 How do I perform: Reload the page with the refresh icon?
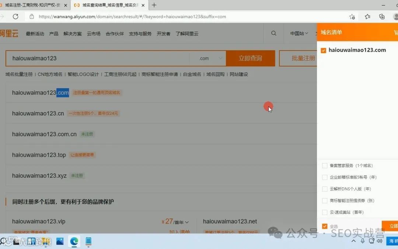[15, 17]
